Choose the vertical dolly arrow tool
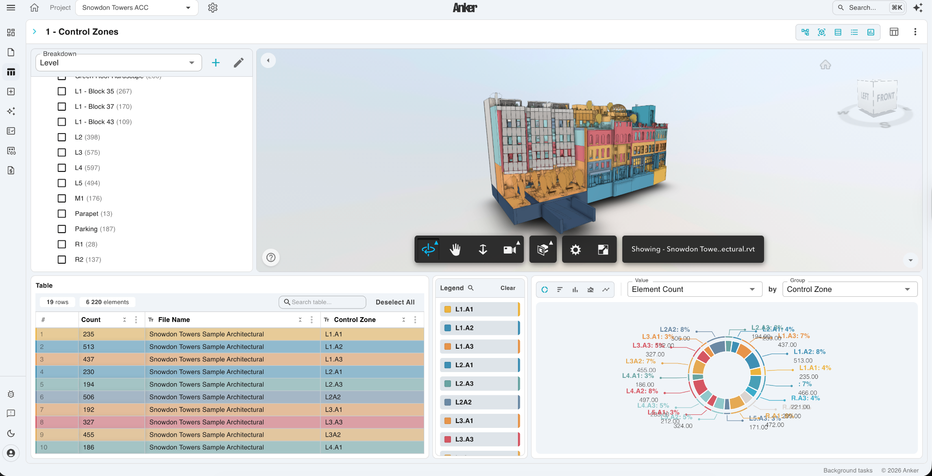The height and width of the screenshot is (476, 932). click(483, 249)
